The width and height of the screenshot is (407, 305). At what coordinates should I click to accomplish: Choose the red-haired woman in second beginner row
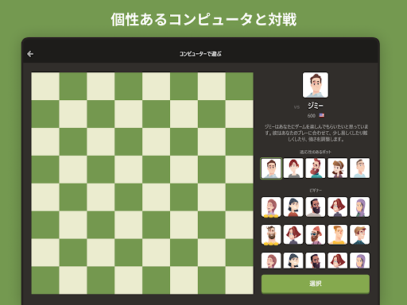tap(293, 235)
